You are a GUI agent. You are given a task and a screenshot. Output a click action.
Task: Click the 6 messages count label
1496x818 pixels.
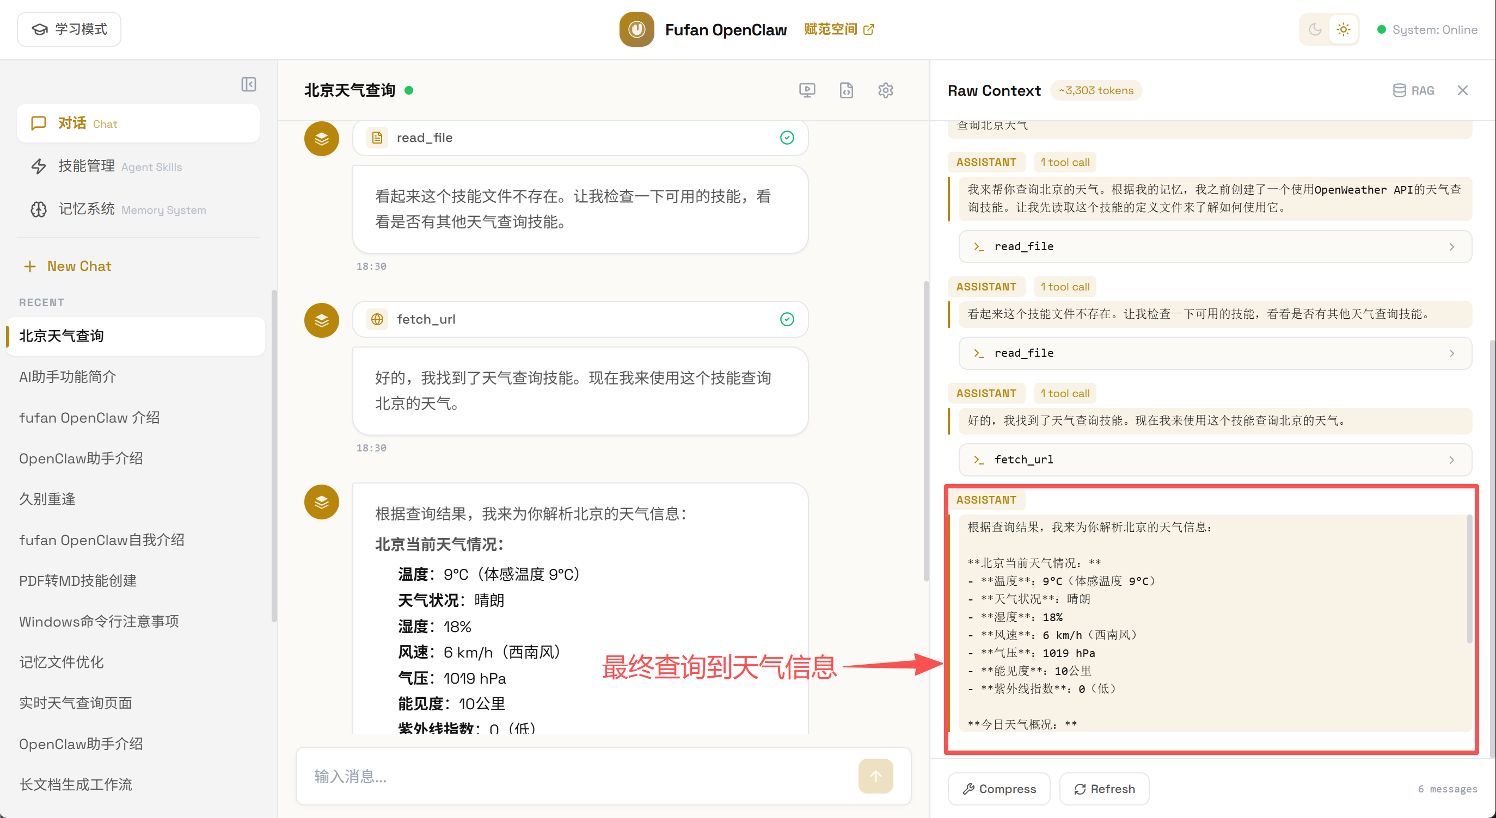1447,789
